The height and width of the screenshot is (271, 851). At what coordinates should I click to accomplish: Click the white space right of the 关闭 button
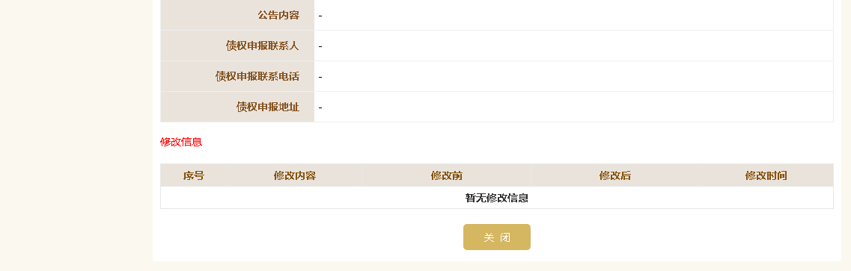(x=684, y=237)
